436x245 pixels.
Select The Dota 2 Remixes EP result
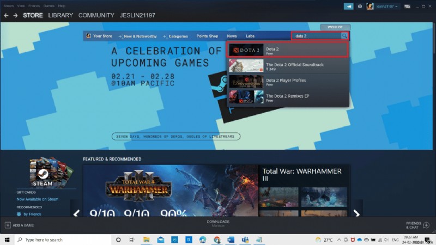(x=288, y=97)
